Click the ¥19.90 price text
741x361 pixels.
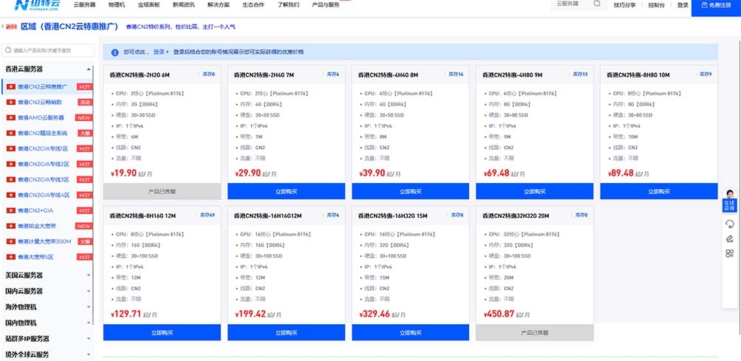124,173
